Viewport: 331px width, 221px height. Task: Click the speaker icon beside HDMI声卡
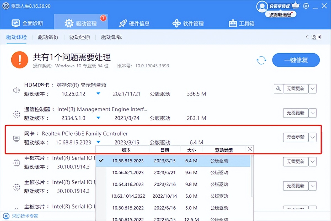(x=16, y=90)
